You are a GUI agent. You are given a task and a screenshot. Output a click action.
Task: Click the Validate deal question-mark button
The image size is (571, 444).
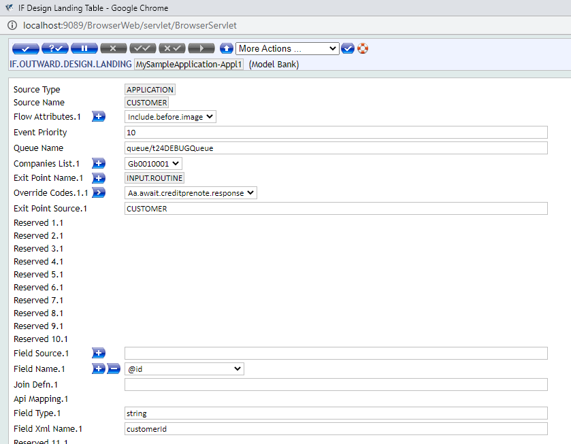(x=54, y=49)
